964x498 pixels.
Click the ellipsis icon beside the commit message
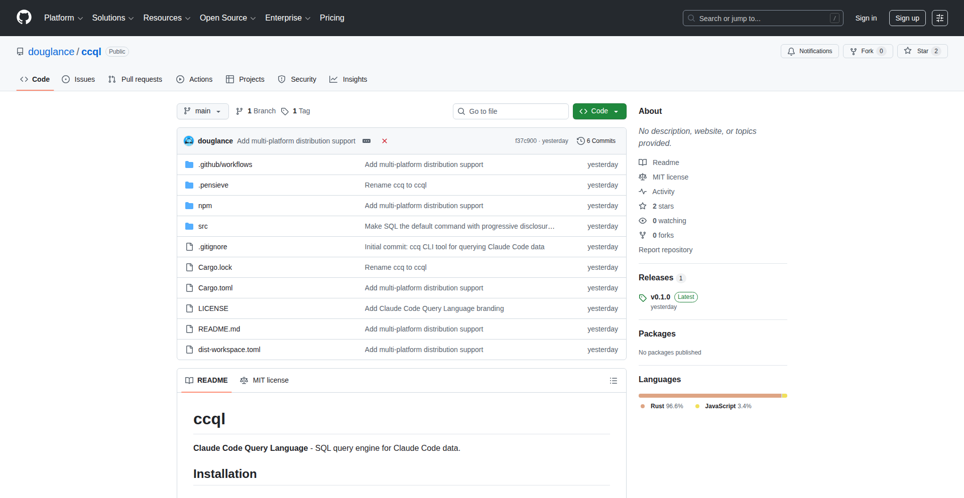coord(367,141)
